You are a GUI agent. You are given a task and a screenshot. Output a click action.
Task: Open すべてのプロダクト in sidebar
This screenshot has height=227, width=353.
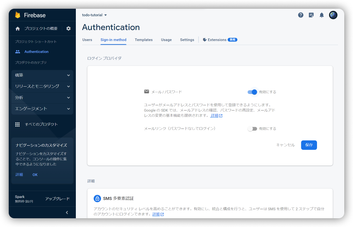42,124
